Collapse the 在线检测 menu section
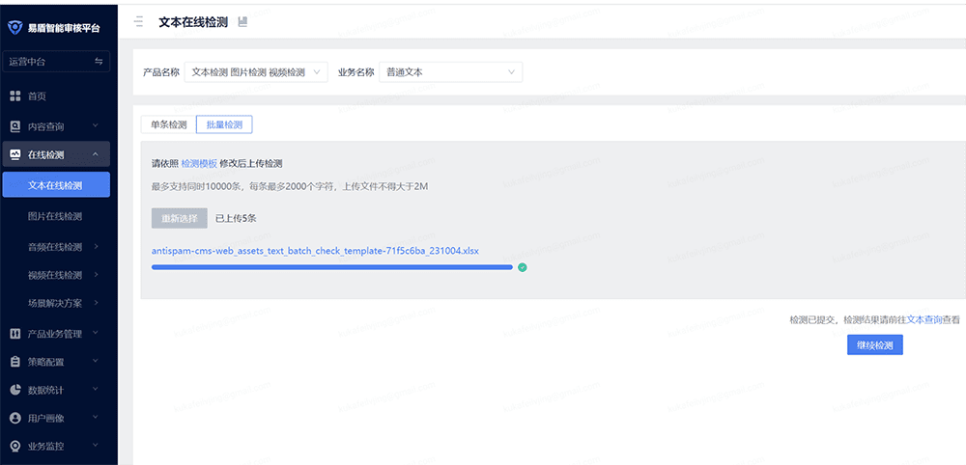 (x=95, y=155)
